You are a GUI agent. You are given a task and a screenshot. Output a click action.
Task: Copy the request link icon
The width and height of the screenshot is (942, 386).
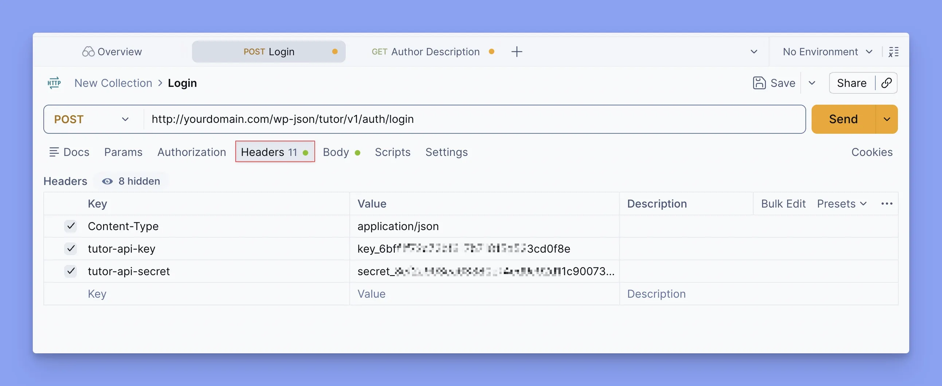(886, 83)
